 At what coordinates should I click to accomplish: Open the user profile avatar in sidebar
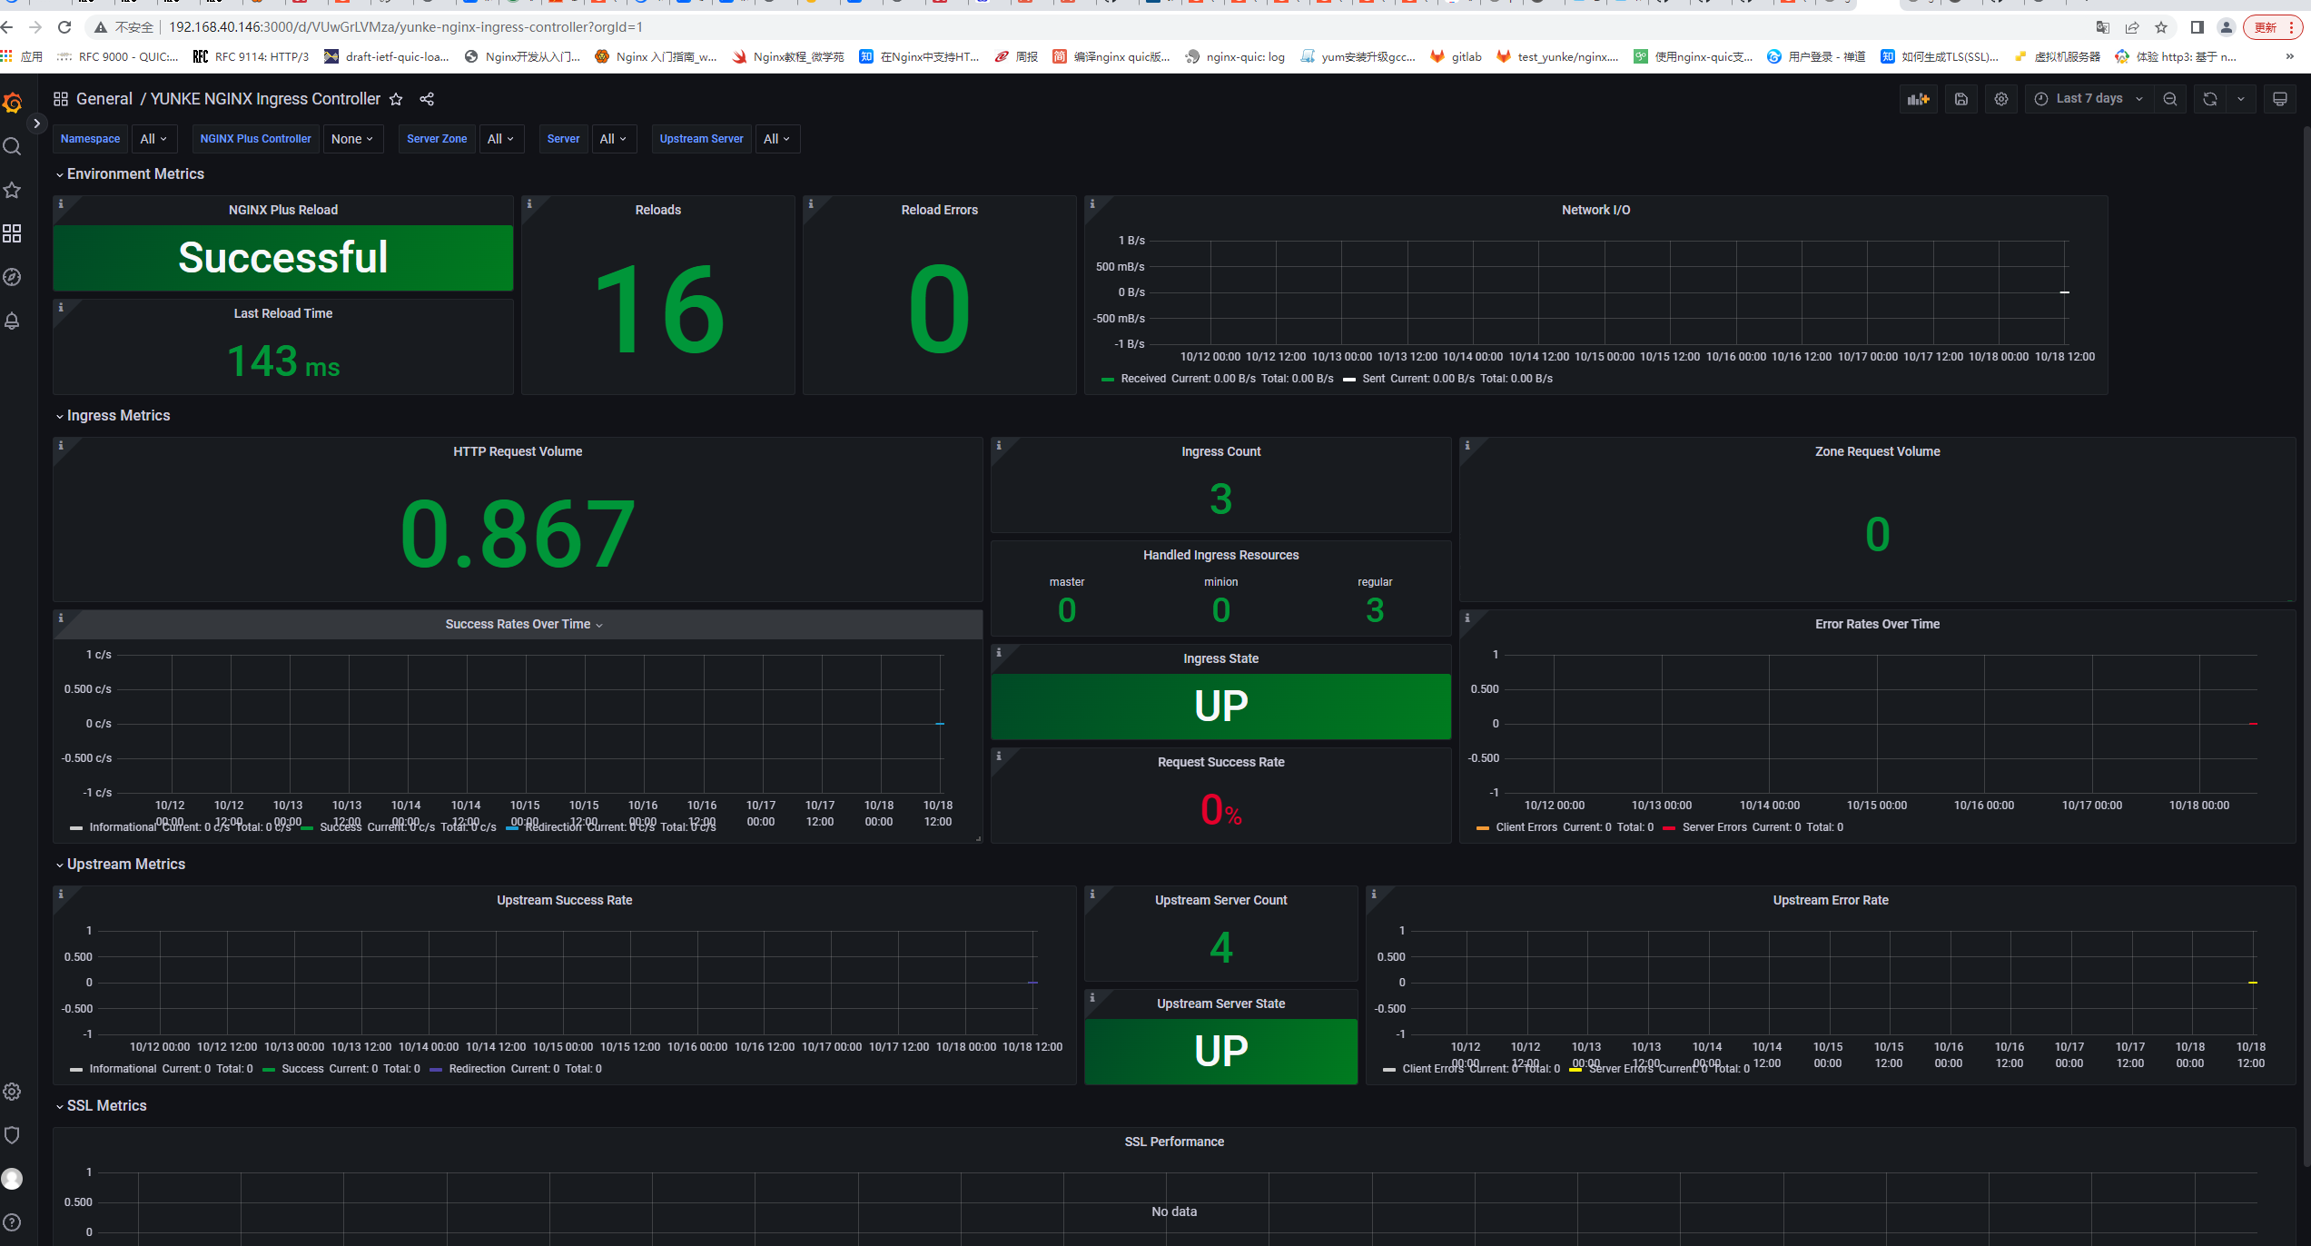pos(12,1179)
